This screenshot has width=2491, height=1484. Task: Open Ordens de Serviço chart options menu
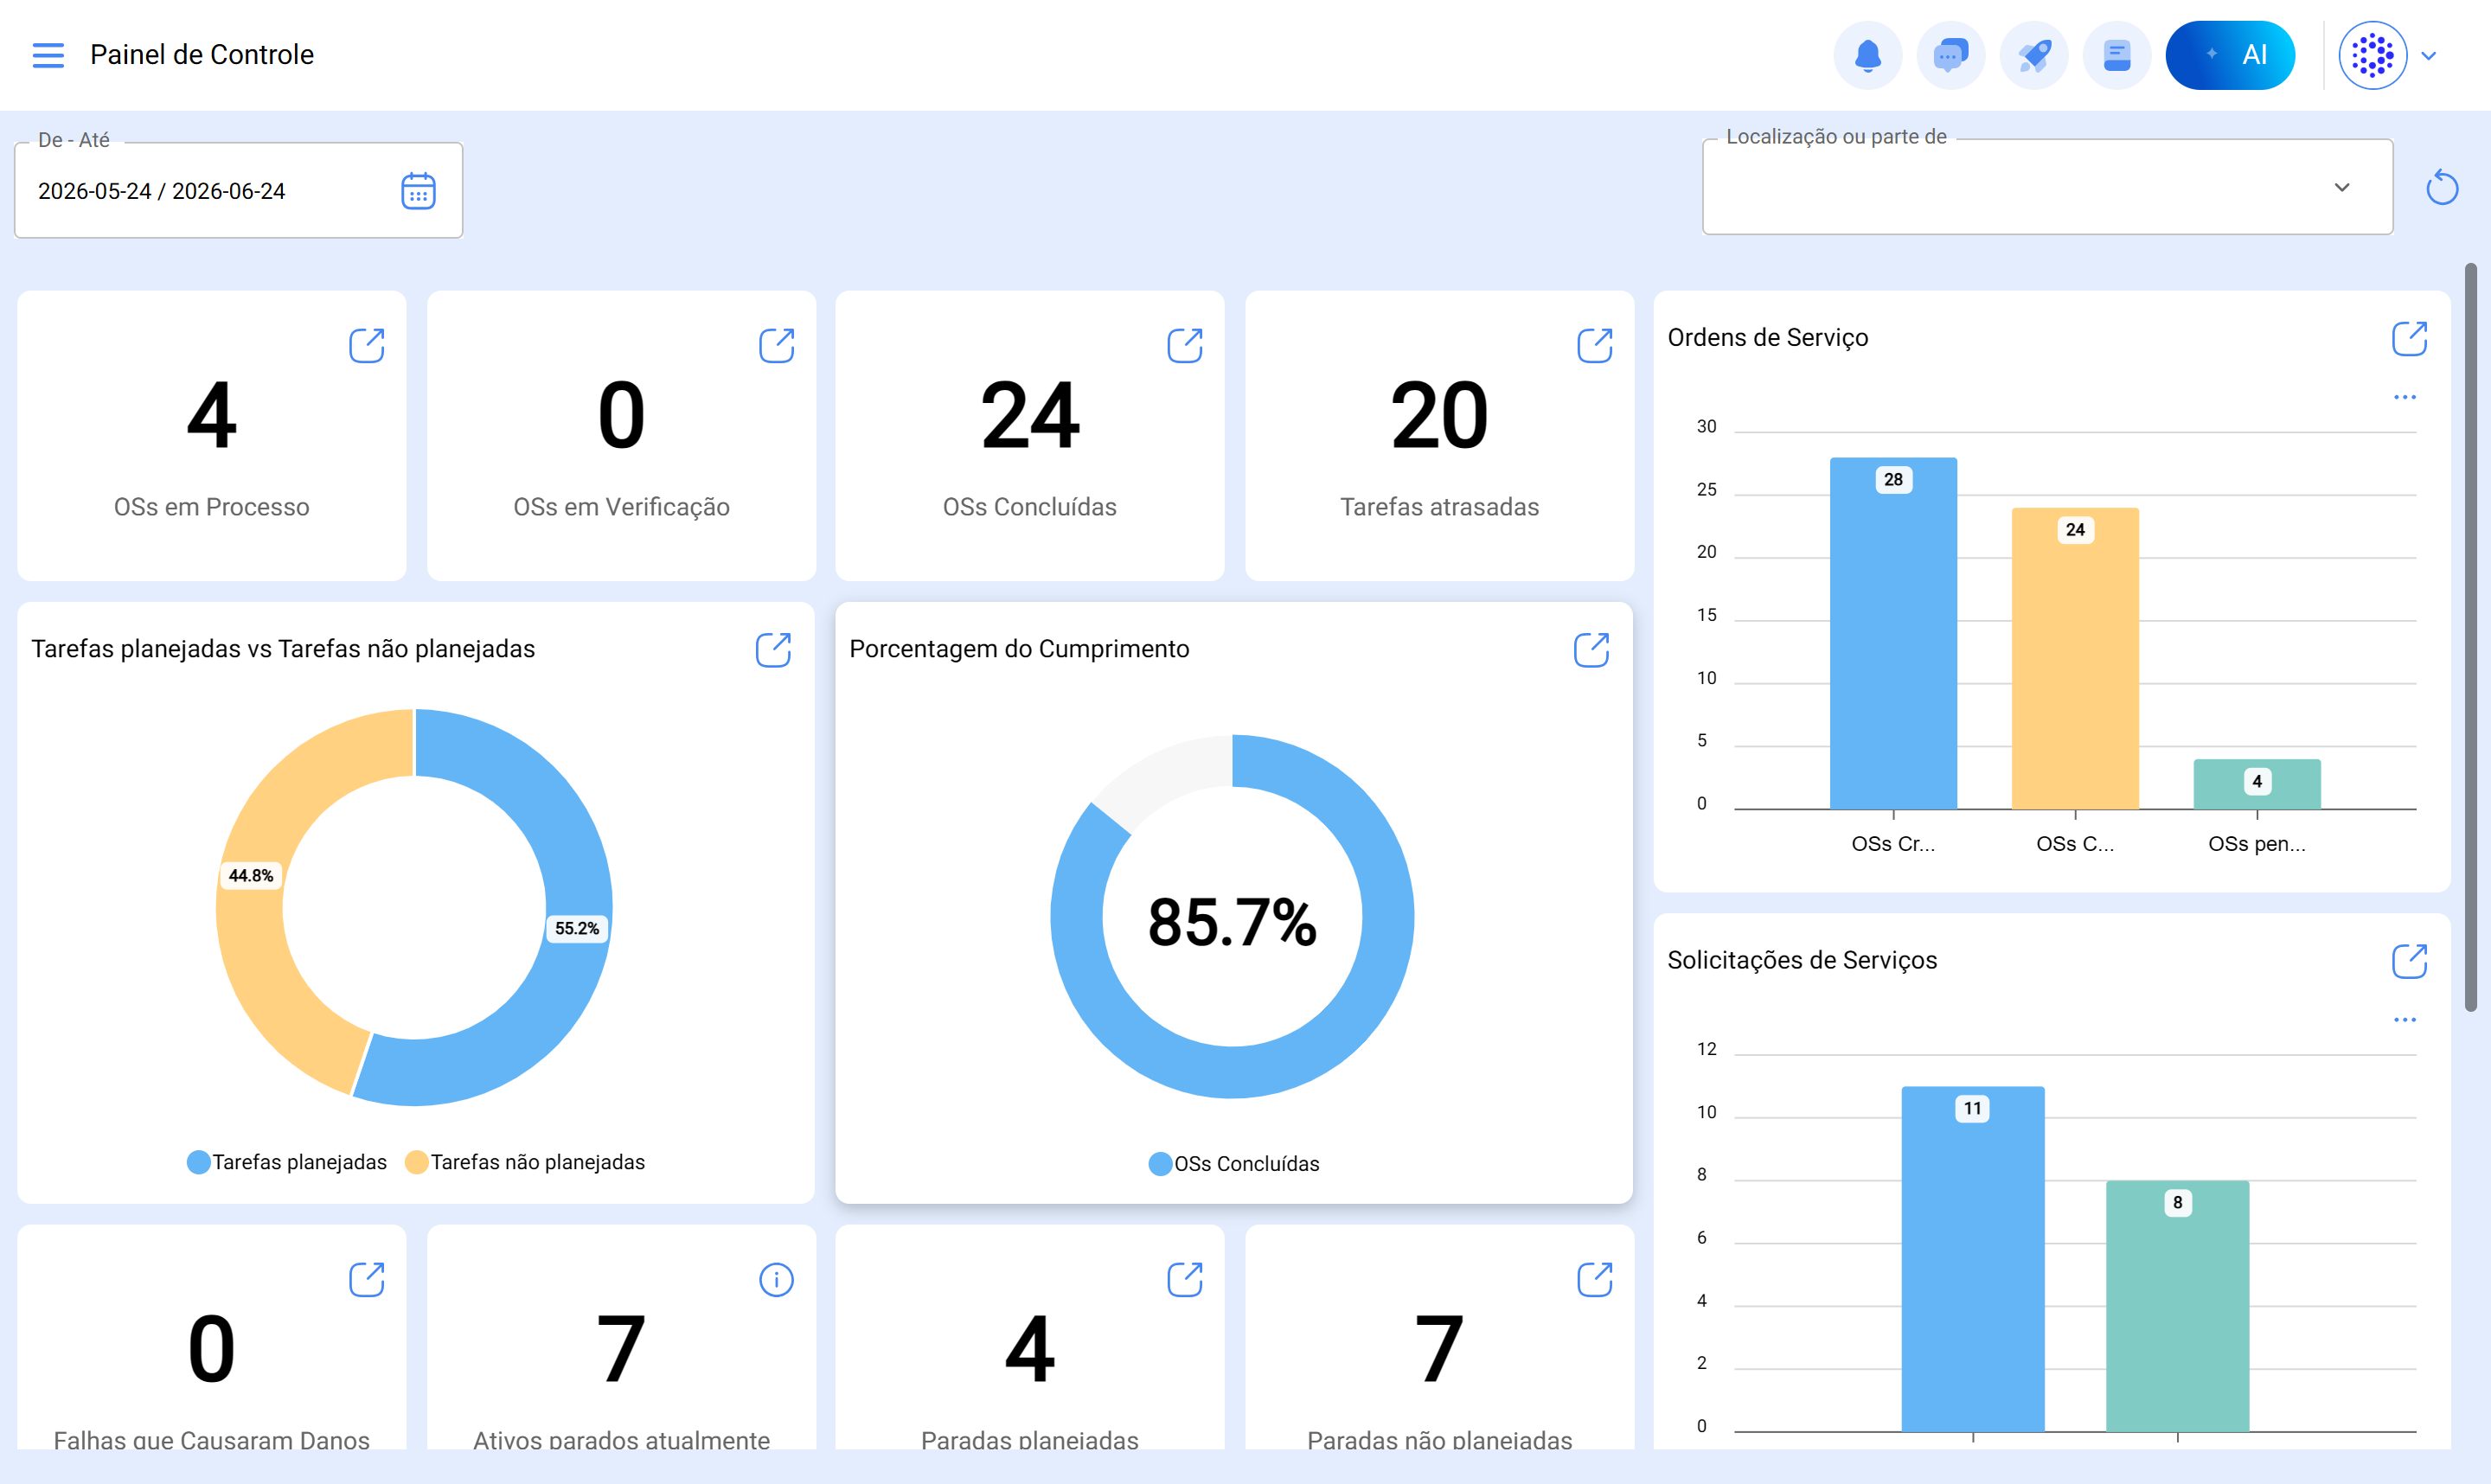coord(2404,397)
